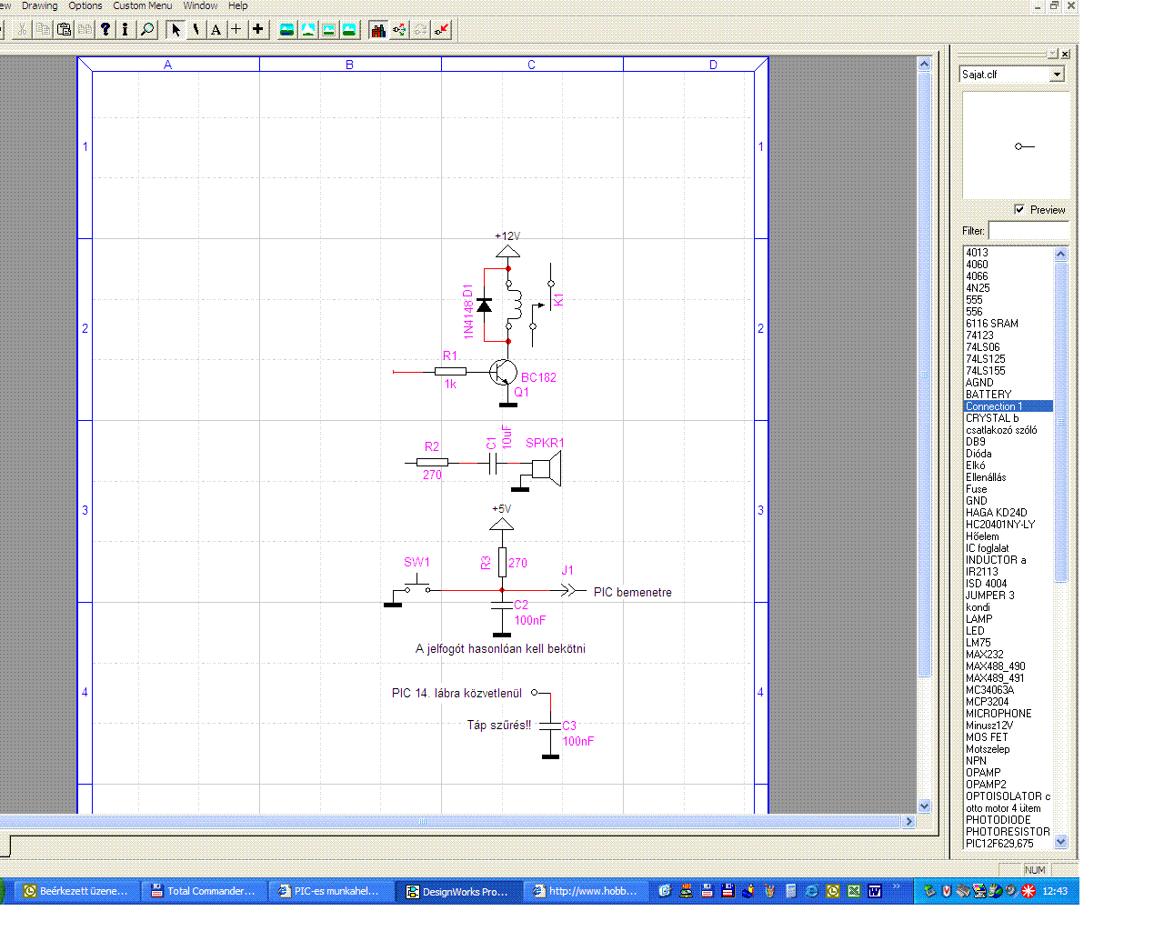Switch to Total Commander in taskbar

tap(204, 891)
